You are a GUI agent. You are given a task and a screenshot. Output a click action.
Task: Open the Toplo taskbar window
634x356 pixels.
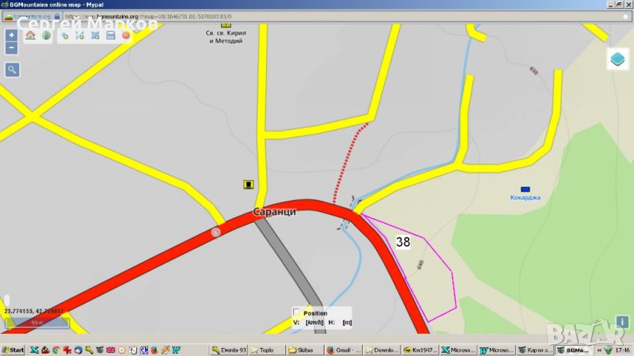(x=265, y=350)
